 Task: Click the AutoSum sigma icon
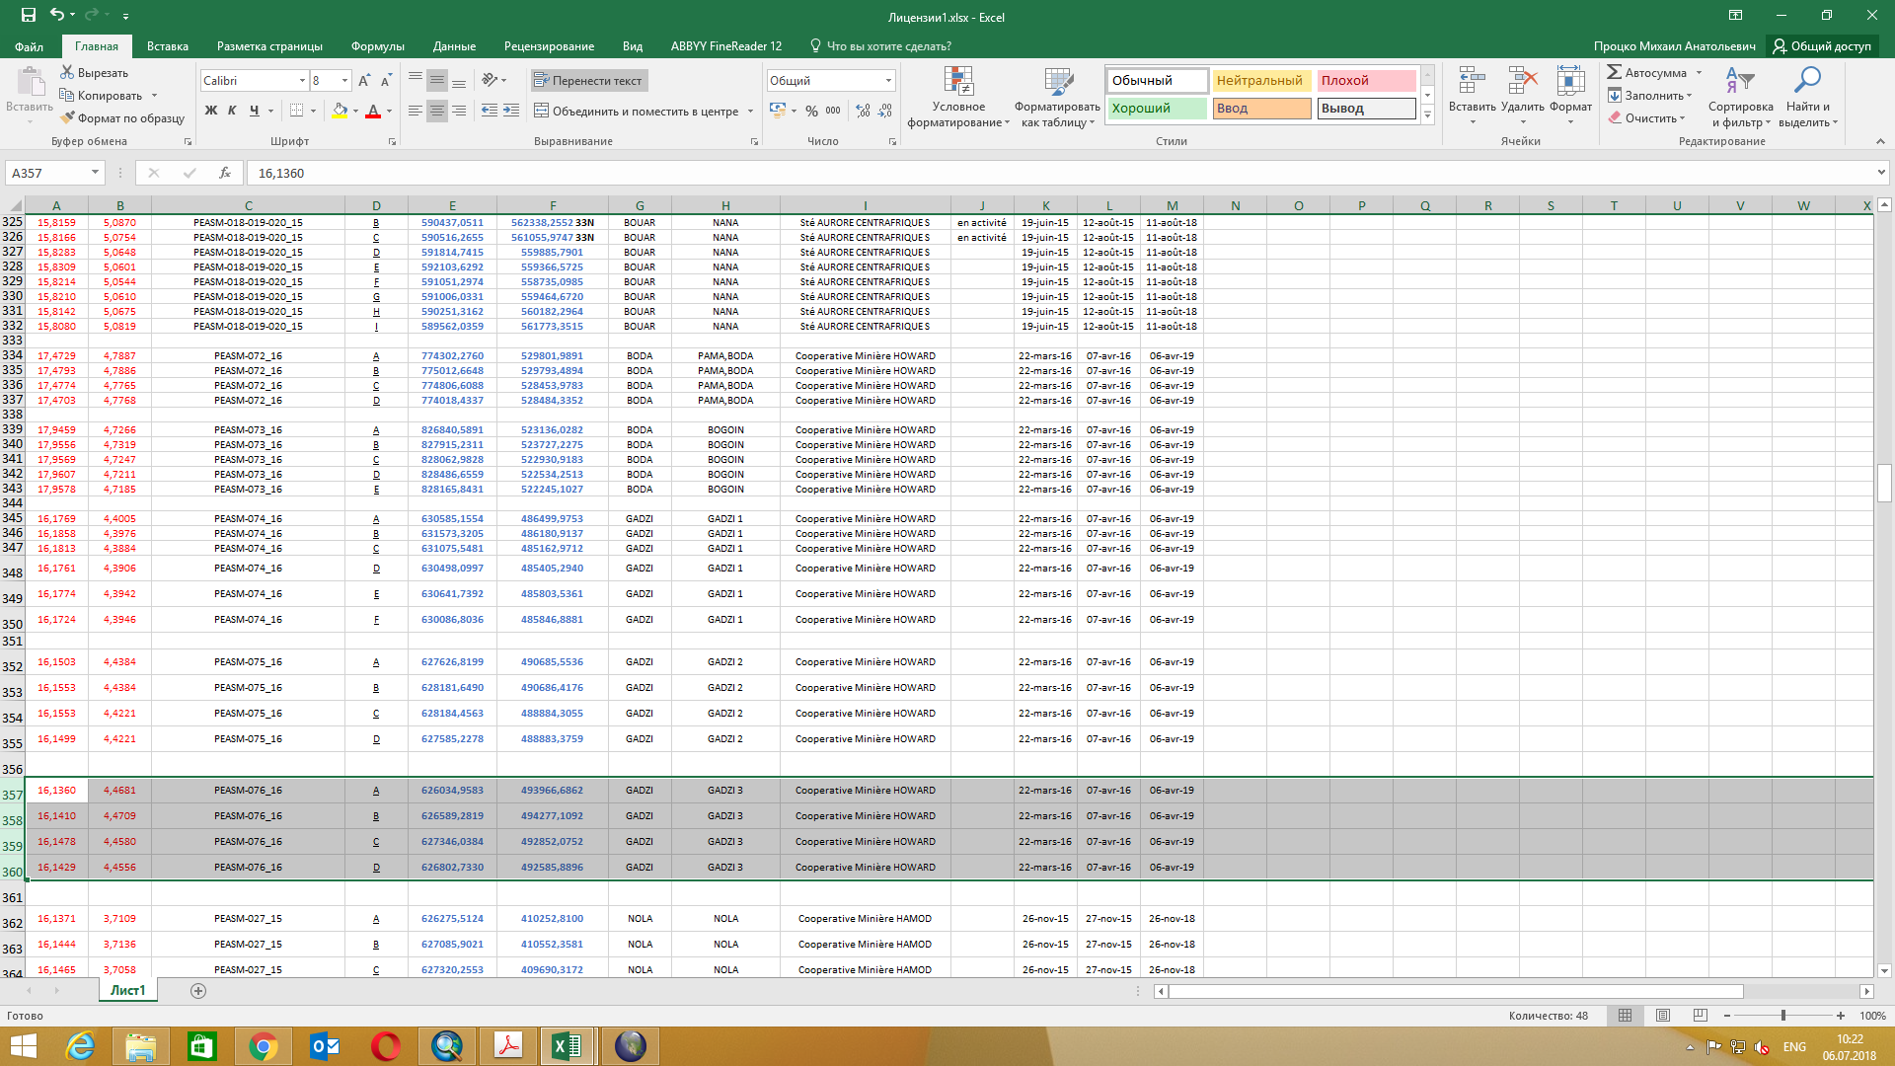pyautogui.click(x=1615, y=72)
